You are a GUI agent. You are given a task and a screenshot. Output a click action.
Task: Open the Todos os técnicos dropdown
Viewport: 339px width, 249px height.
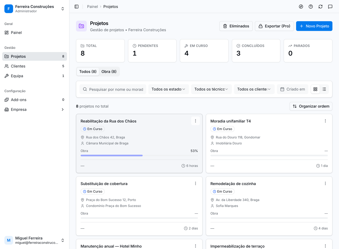(x=211, y=89)
